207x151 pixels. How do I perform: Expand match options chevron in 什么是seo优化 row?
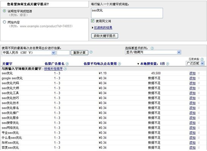[199, 138]
